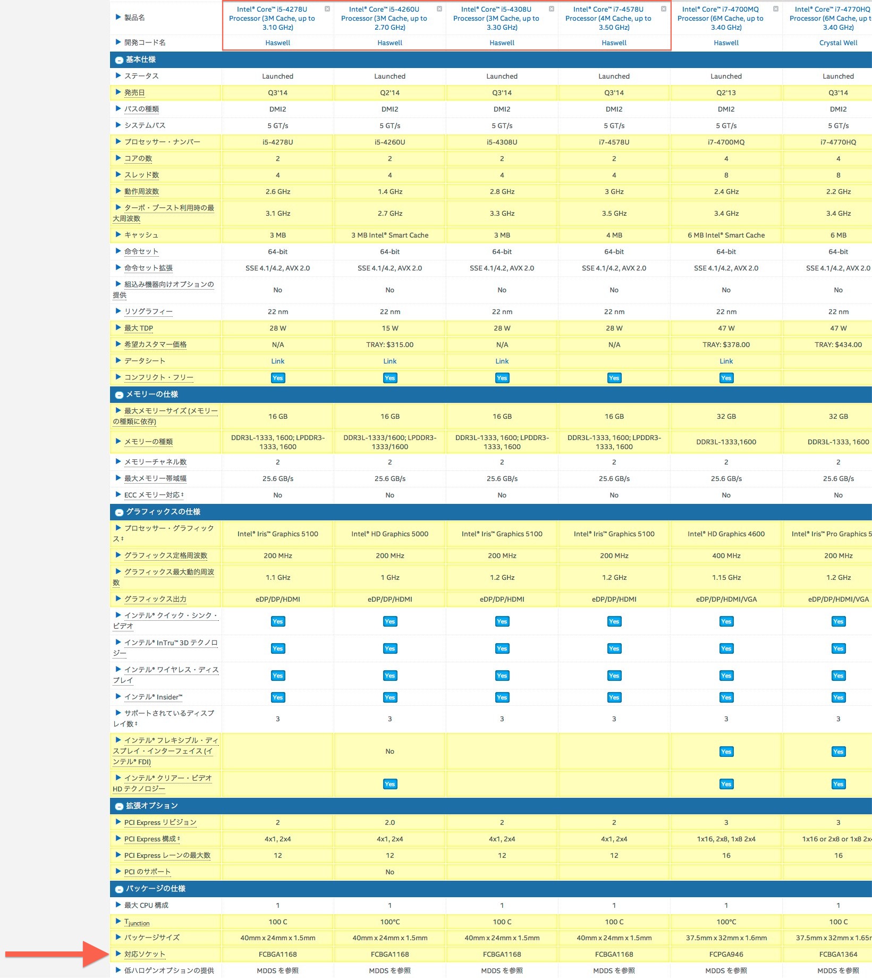The width and height of the screenshot is (872, 978).
Task: Click the PCI Express リビジョン row label
Action: click(160, 822)
